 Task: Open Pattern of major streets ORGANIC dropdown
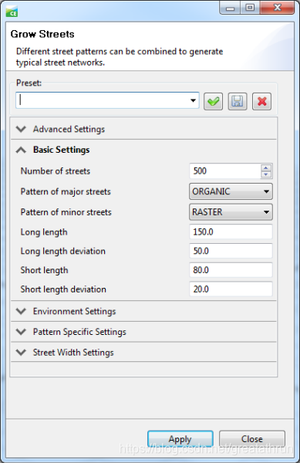pyautogui.click(x=231, y=191)
